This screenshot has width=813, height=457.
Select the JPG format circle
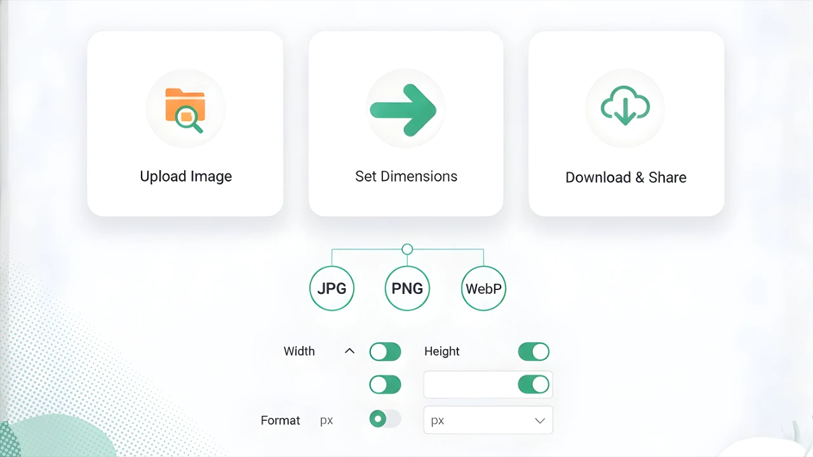(332, 289)
